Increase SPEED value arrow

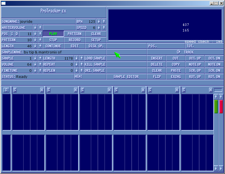(x=104, y=28)
